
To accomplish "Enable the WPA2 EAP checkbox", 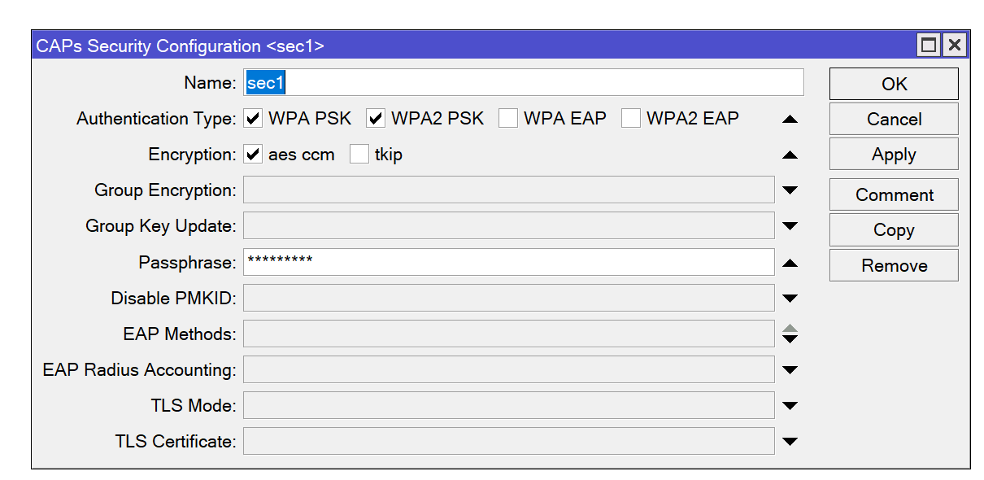I will tap(631, 119).
